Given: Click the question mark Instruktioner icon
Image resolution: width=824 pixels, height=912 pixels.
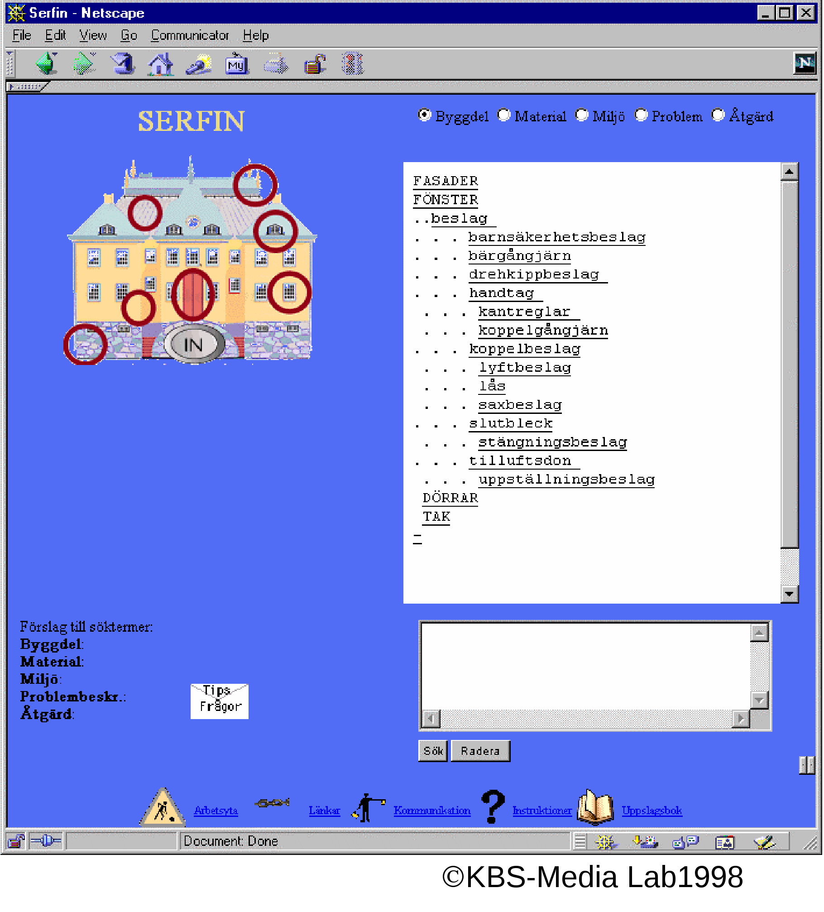Looking at the screenshot, I should coord(493,806).
